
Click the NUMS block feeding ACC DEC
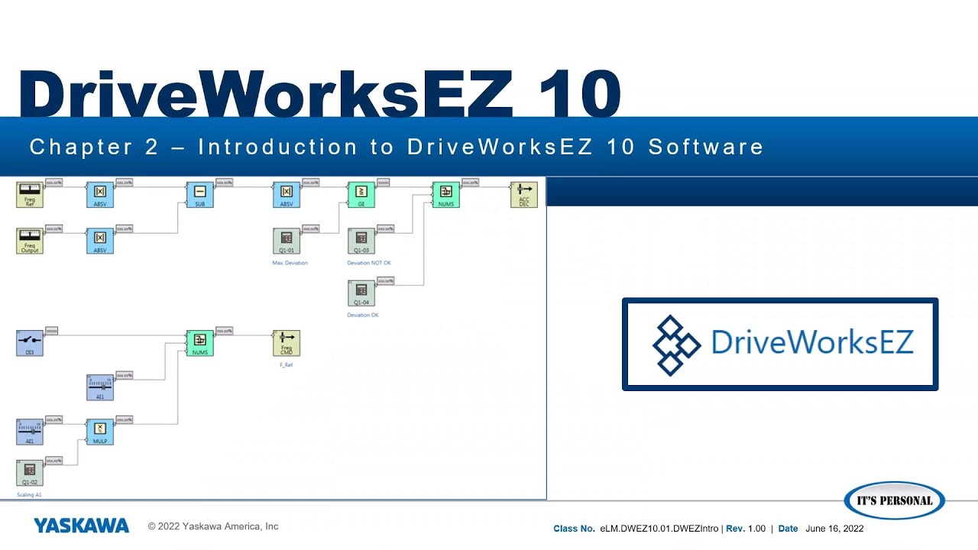pos(446,196)
